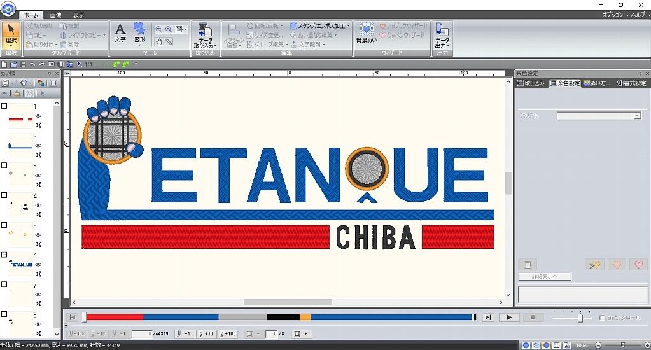Launch the 背景ぬい background stitch wizard
The image size is (651, 350).
(x=365, y=33)
